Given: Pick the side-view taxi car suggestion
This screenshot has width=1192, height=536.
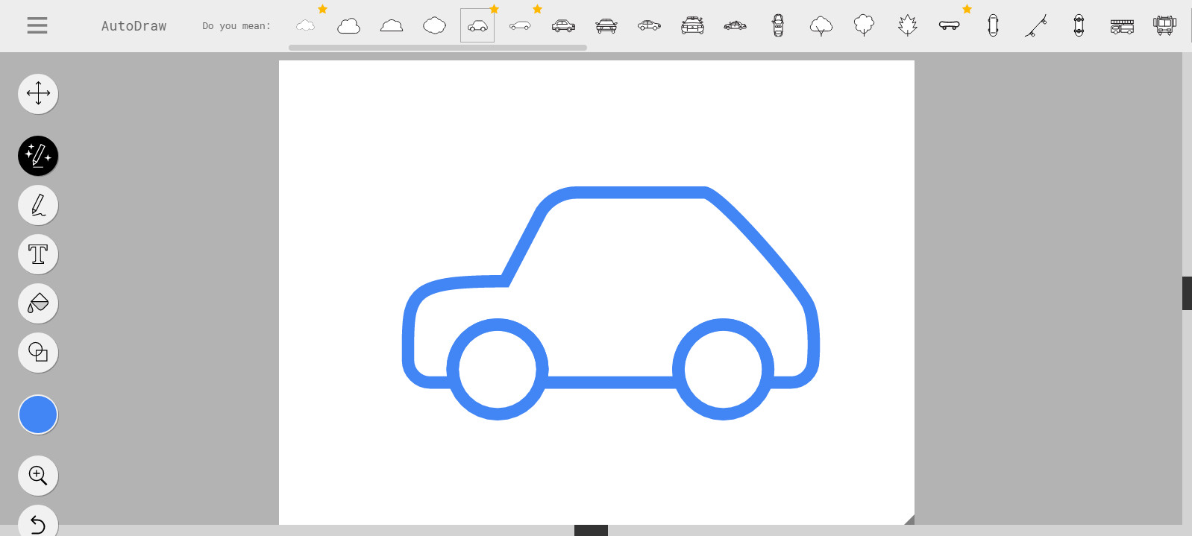Looking at the screenshot, I should [x=735, y=26].
